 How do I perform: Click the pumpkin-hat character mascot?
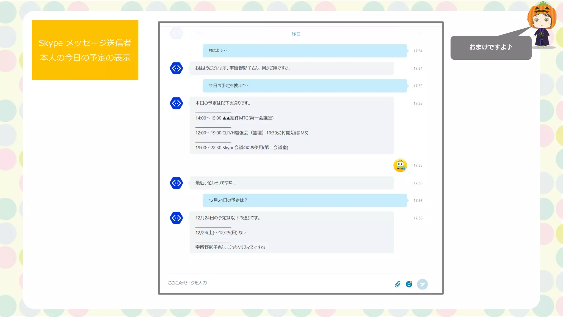542,25
